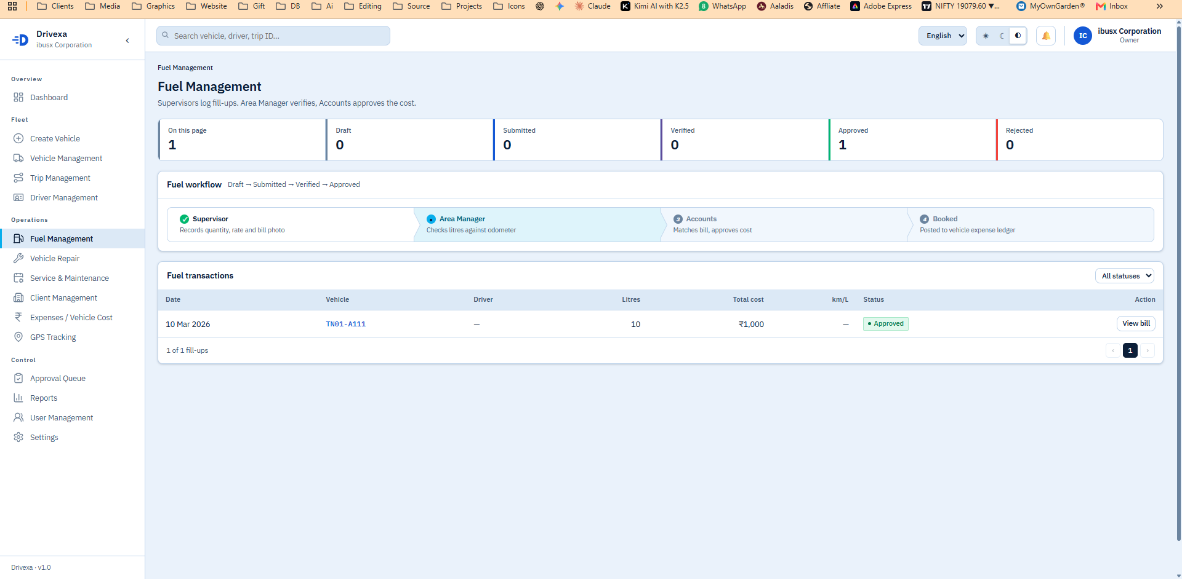Select the Area Manager workflow step
The image size is (1182, 579).
pos(537,224)
